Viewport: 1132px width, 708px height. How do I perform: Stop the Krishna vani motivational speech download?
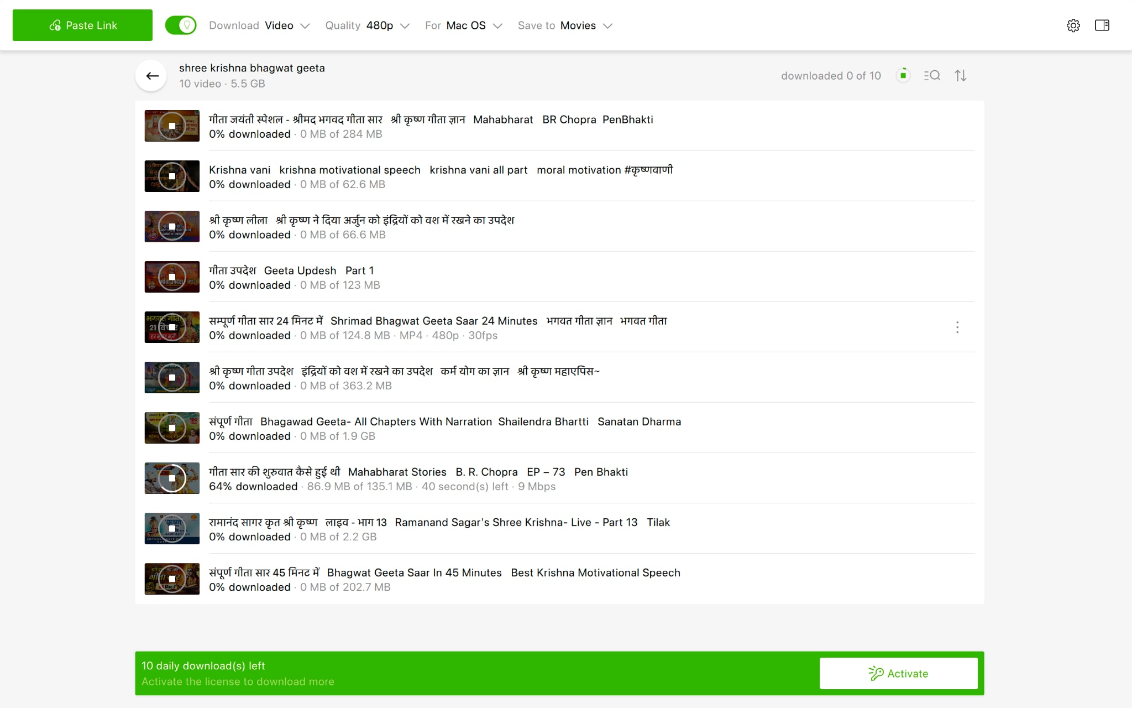point(172,176)
